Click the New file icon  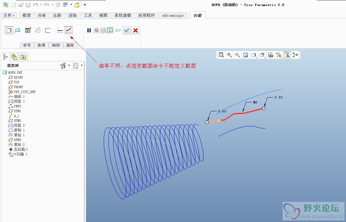point(14,4)
